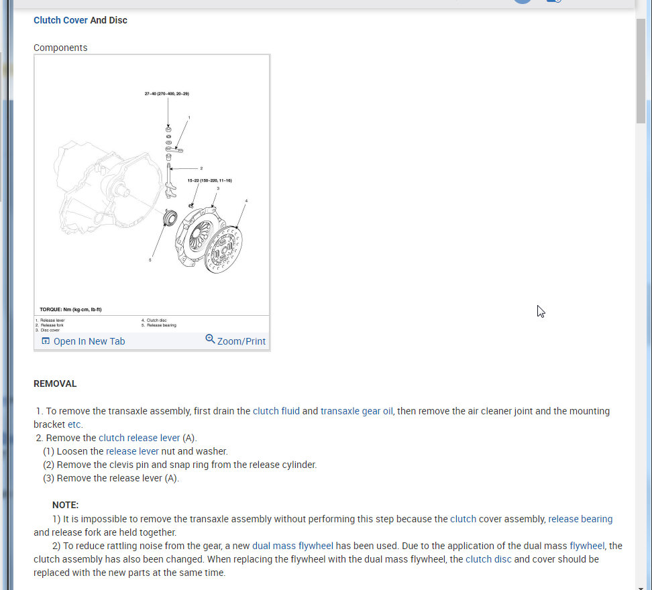The width and height of the screenshot is (652, 590).
Task: Open the 'etc.' link in step 1
Action: (75, 424)
